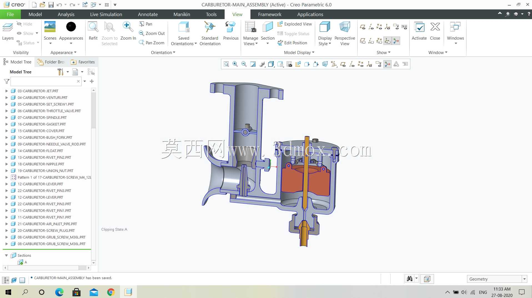
Task: Switch to the Model ribbon tab
Action: point(35,14)
